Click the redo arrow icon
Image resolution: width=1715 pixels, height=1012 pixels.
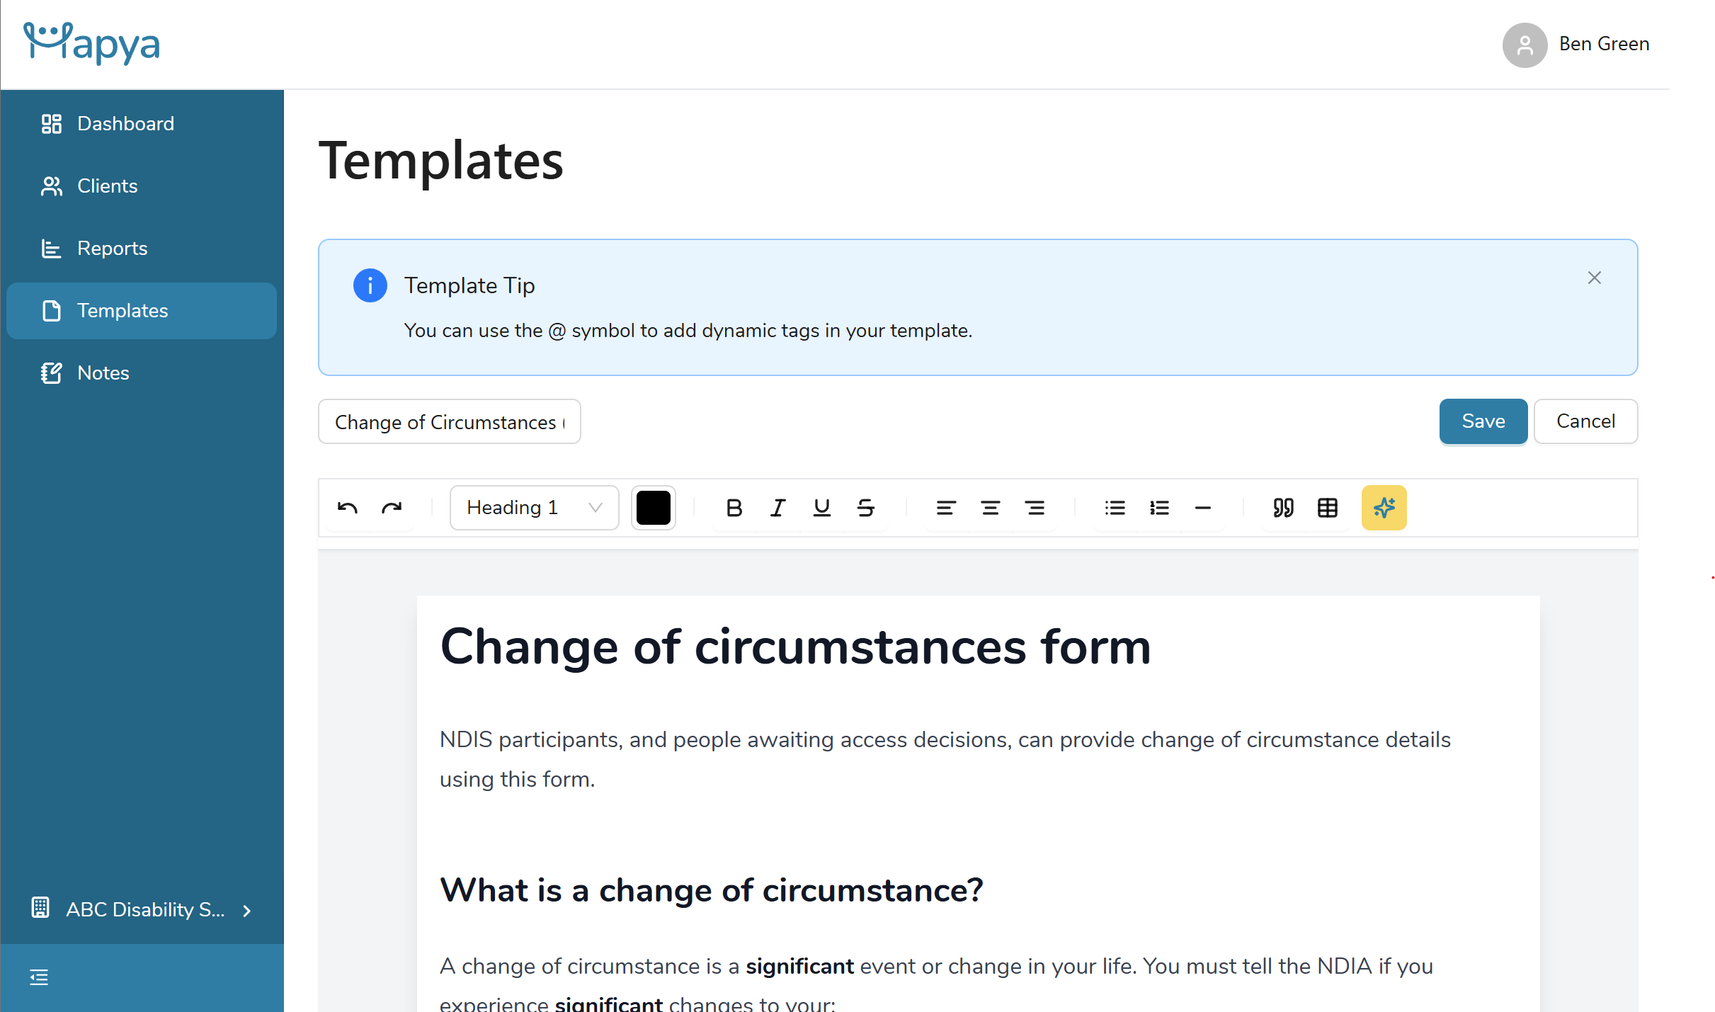pyautogui.click(x=392, y=508)
